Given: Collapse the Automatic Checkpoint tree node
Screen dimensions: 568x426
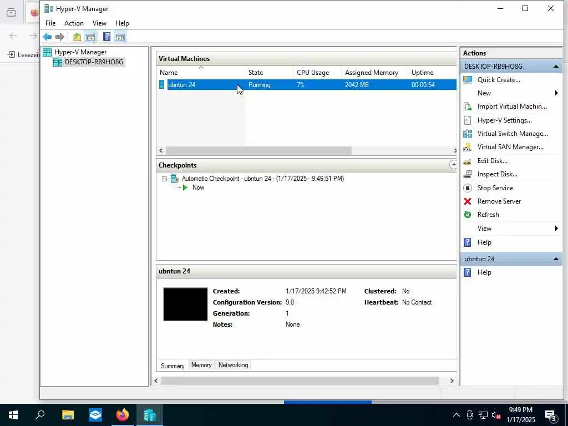Looking at the screenshot, I should (164, 179).
